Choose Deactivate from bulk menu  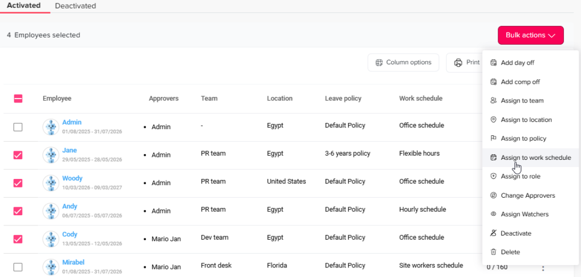531,233
